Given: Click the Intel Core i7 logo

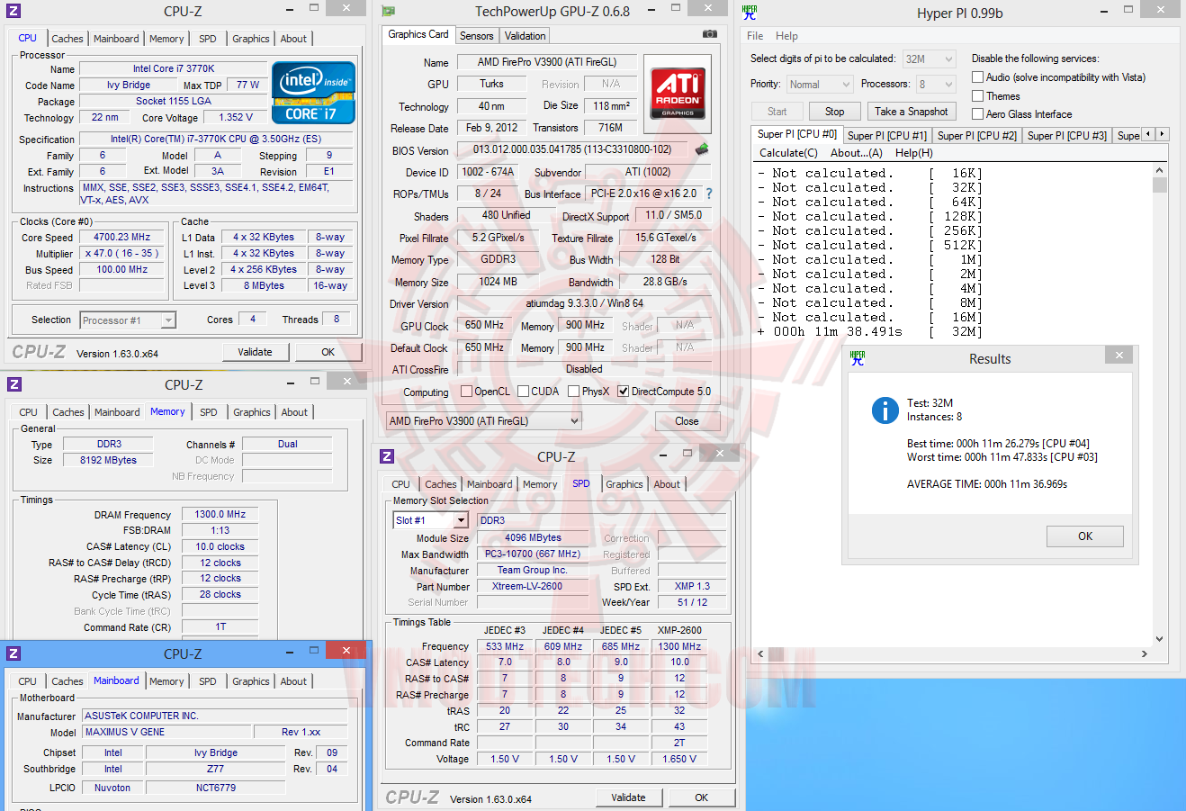Looking at the screenshot, I should [314, 93].
